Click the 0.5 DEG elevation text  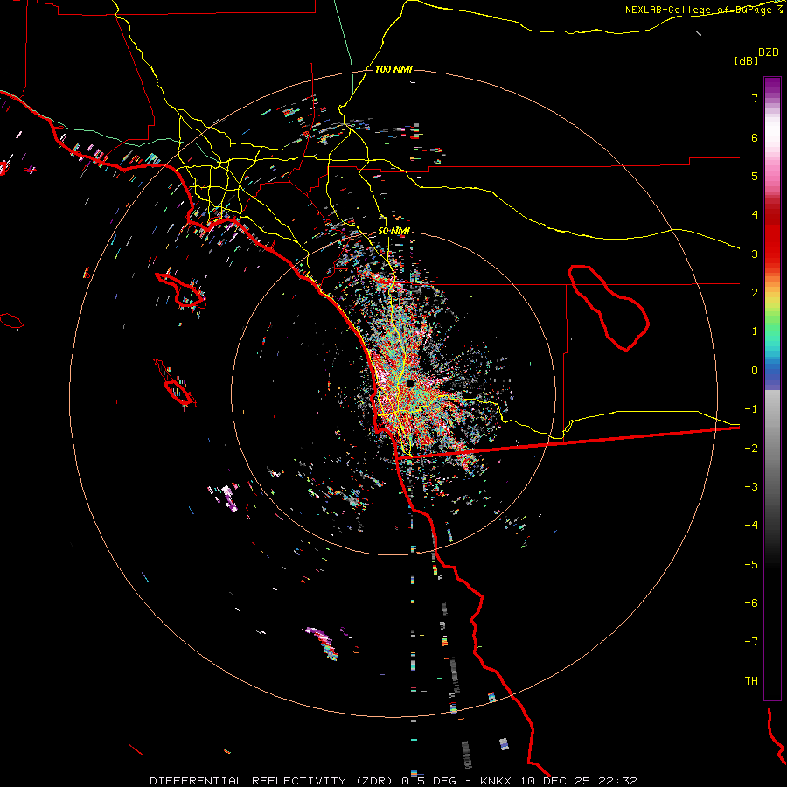pos(428,781)
